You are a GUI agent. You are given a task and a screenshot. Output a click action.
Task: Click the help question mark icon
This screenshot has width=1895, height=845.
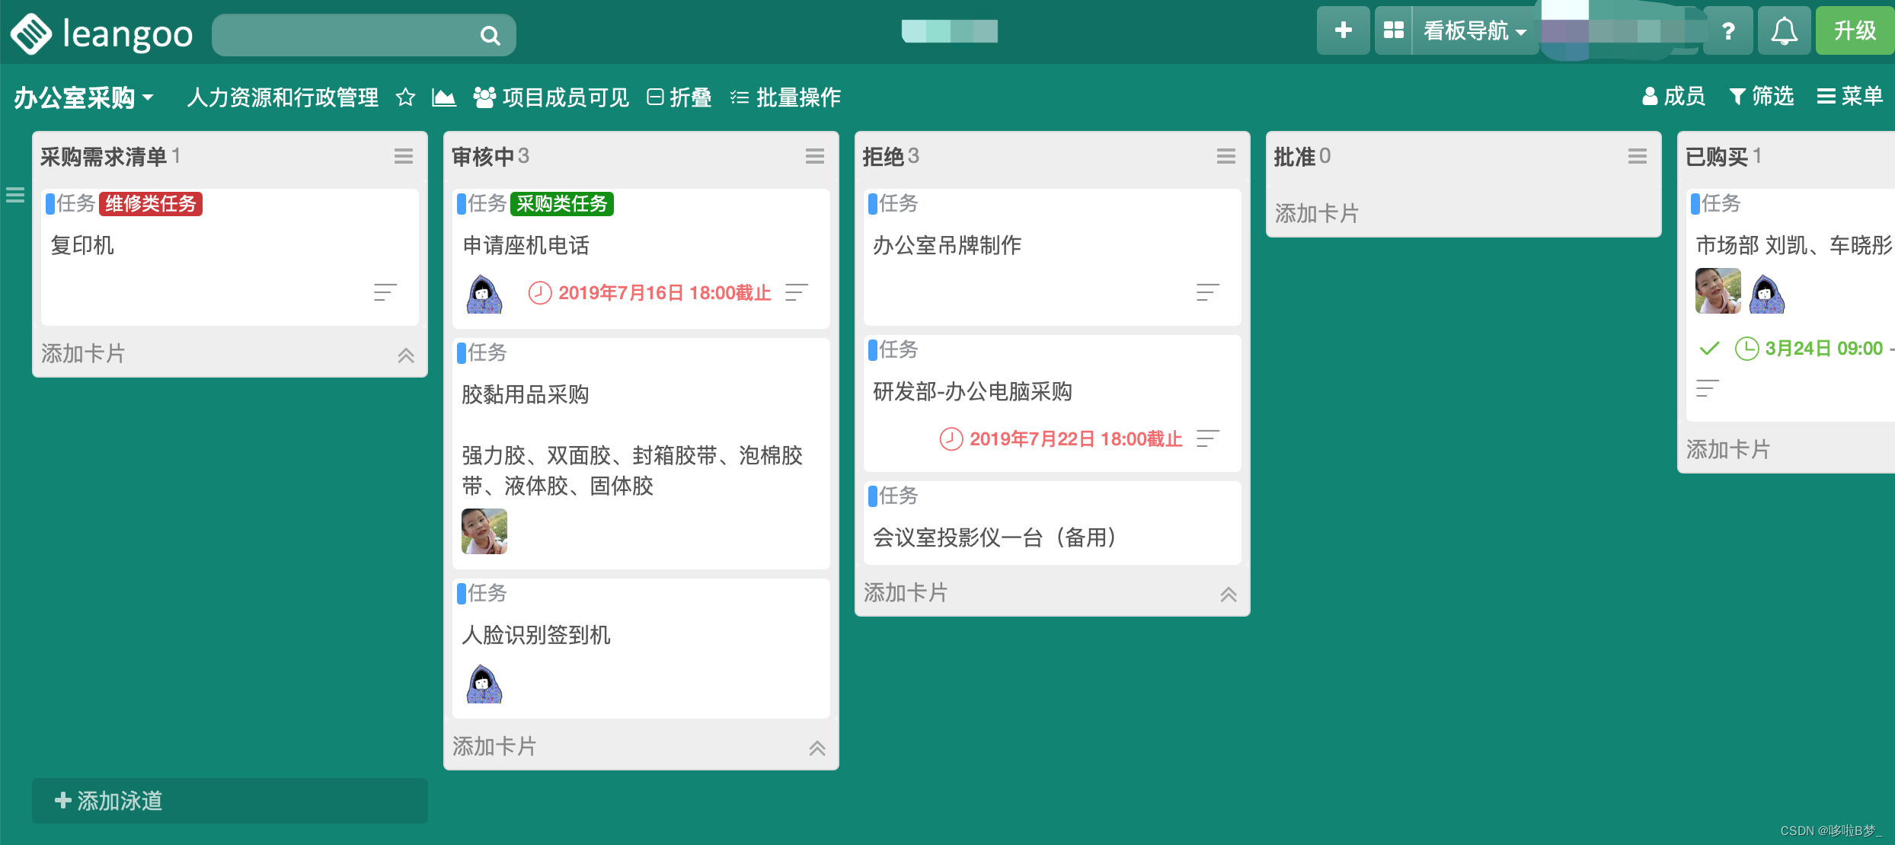[1728, 31]
